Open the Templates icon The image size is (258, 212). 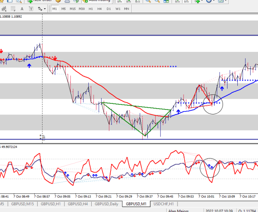(x=220, y=1)
